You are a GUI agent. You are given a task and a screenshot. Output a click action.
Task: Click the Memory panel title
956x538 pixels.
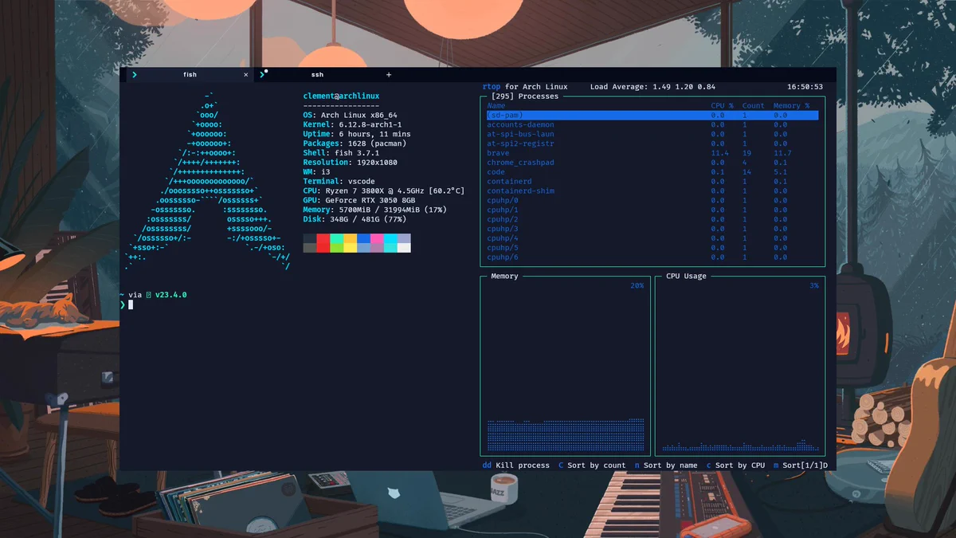tap(504, 276)
